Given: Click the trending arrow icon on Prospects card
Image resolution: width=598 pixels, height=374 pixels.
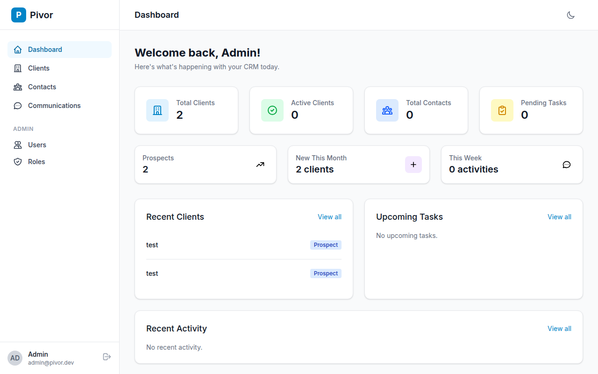Looking at the screenshot, I should point(260,165).
